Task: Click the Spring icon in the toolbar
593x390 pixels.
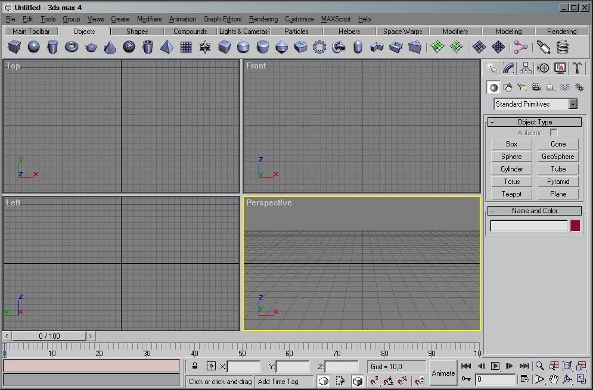Action: click(563, 47)
